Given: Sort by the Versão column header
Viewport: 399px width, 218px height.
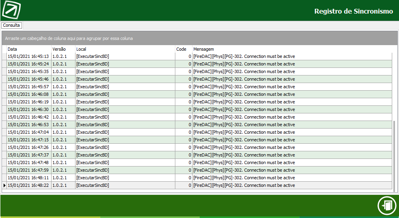Looking at the screenshot, I should pos(64,49).
